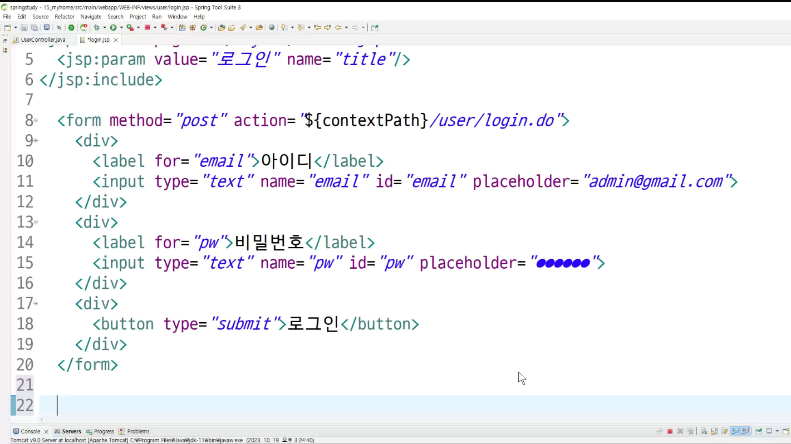Open the Run configurations dropdown arrow
Image resolution: width=791 pixels, height=444 pixels.
point(121,27)
